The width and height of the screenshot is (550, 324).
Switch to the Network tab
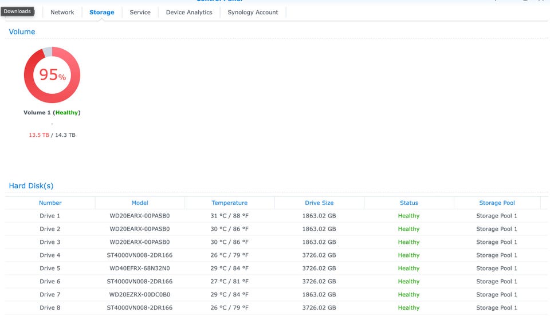point(62,12)
